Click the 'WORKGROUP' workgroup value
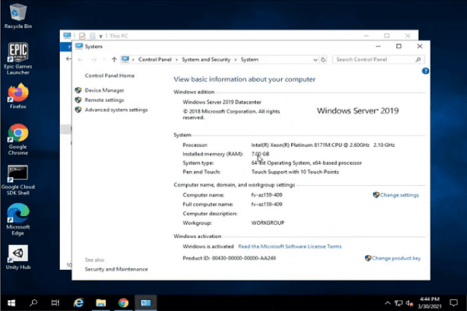 click(x=268, y=222)
